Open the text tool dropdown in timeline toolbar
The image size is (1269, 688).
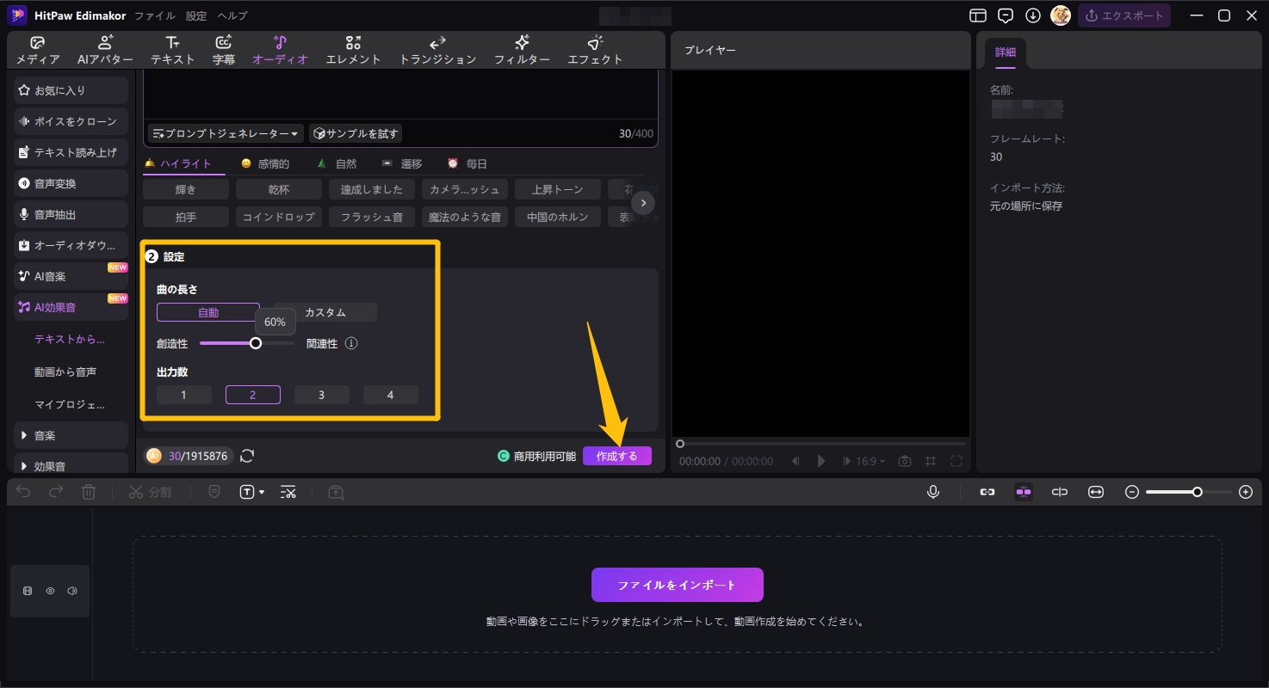(252, 492)
